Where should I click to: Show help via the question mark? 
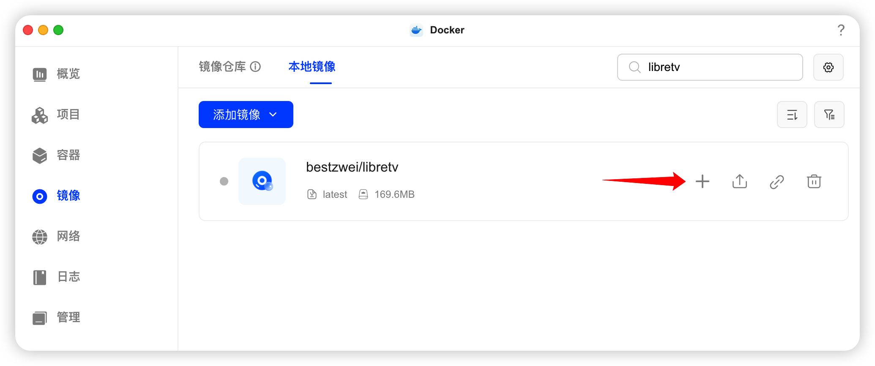click(841, 30)
